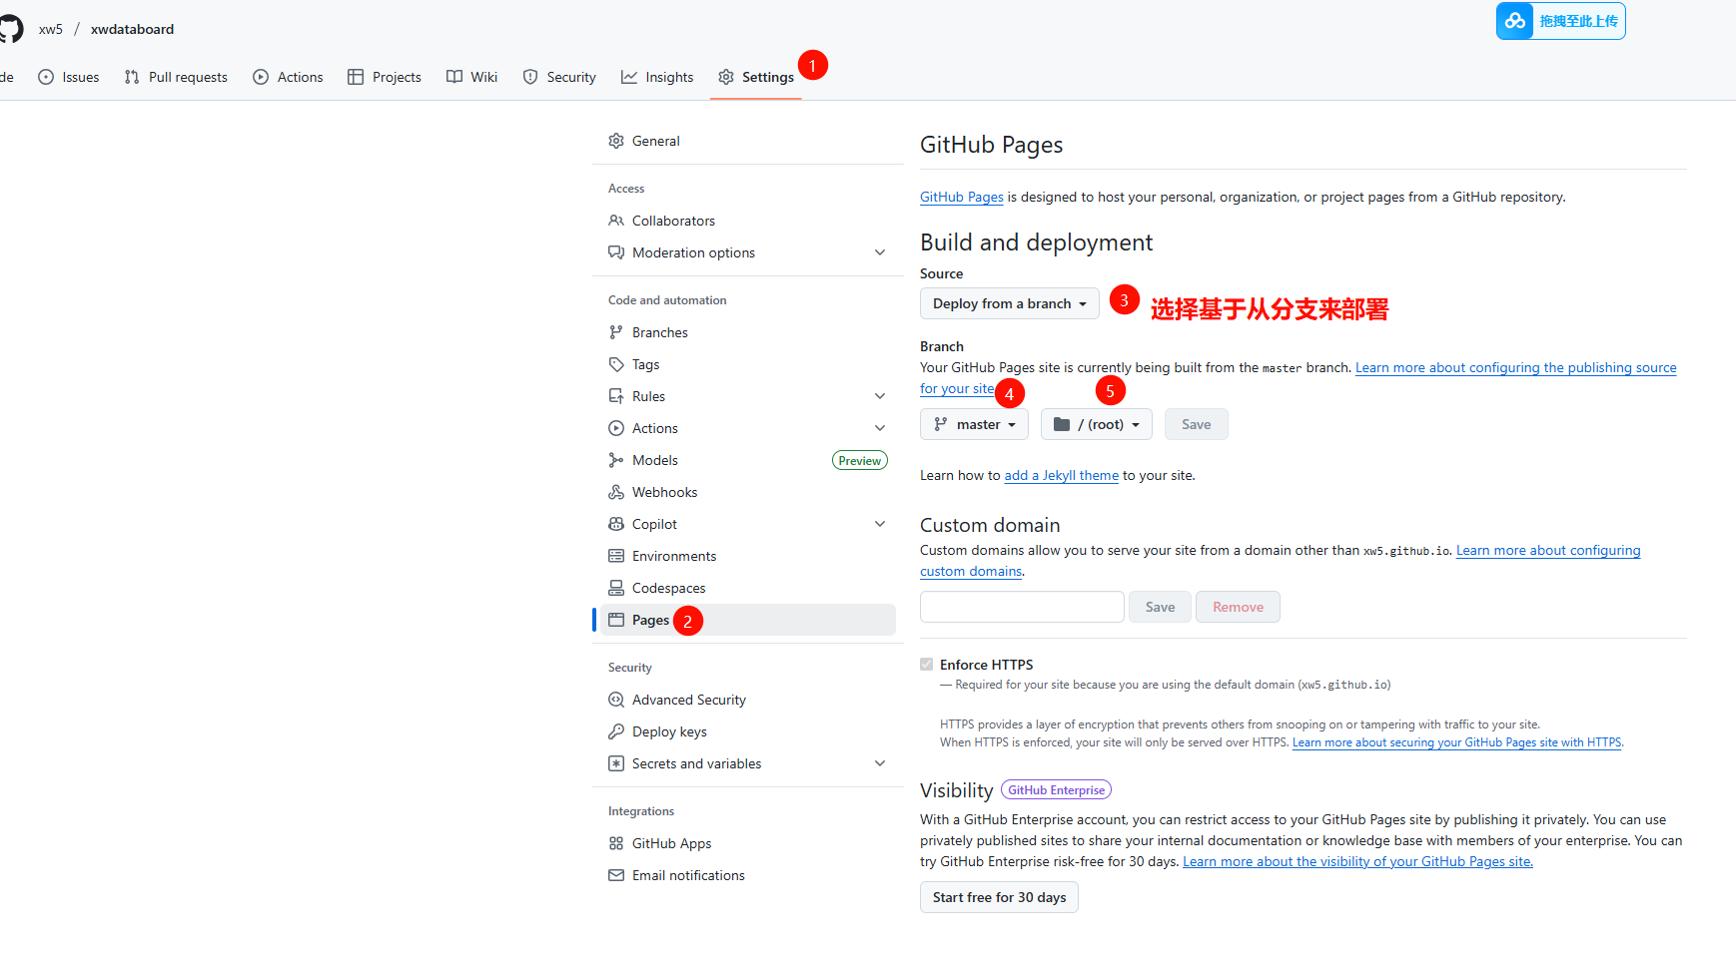Click the Branches icon in sidebar

click(616, 332)
